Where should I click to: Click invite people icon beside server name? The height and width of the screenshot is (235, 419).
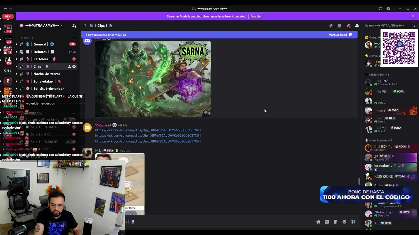tap(74, 25)
